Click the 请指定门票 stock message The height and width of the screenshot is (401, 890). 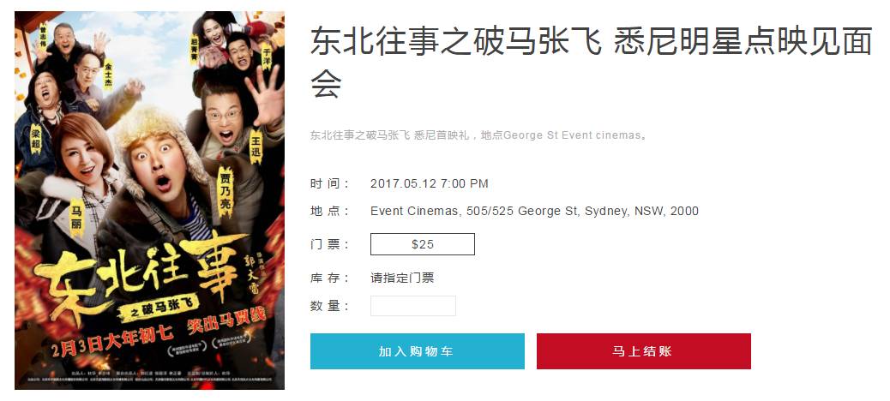click(402, 278)
